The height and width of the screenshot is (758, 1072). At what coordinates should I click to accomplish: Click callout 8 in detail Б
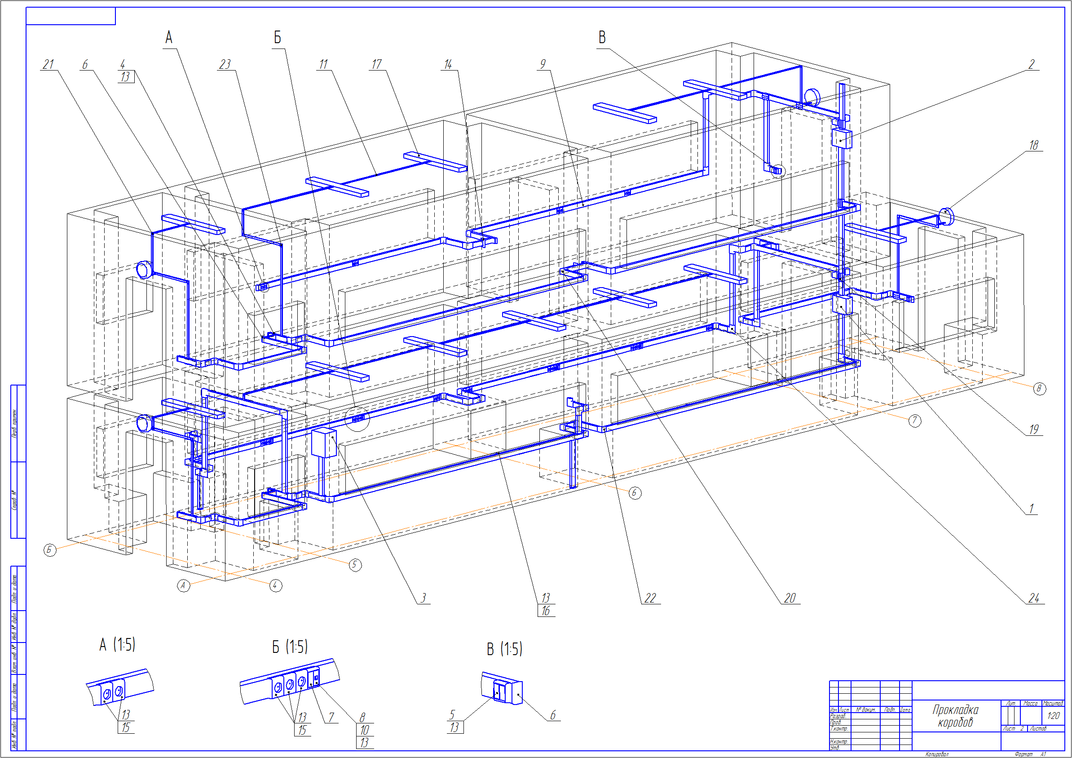tap(362, 718)
